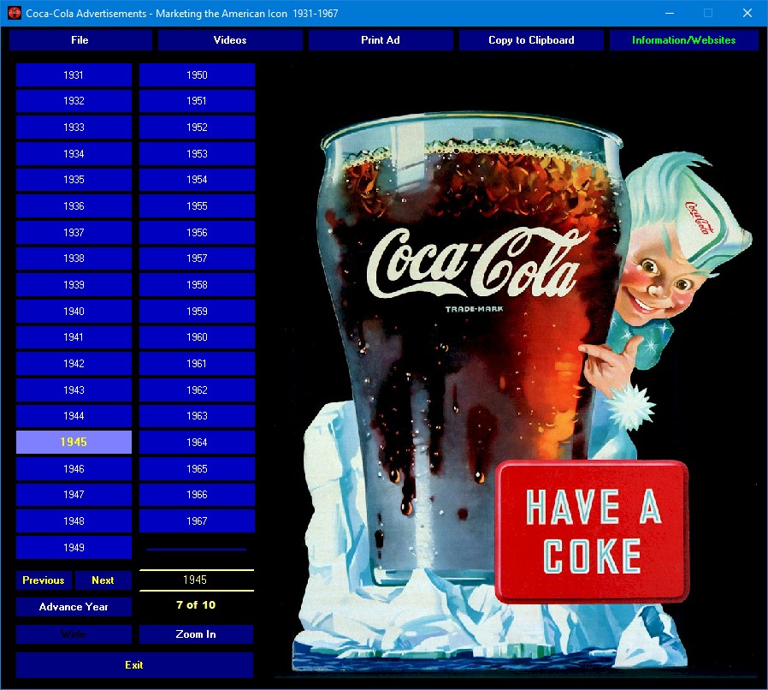
Task: Open the File menu
Action: 80,40
